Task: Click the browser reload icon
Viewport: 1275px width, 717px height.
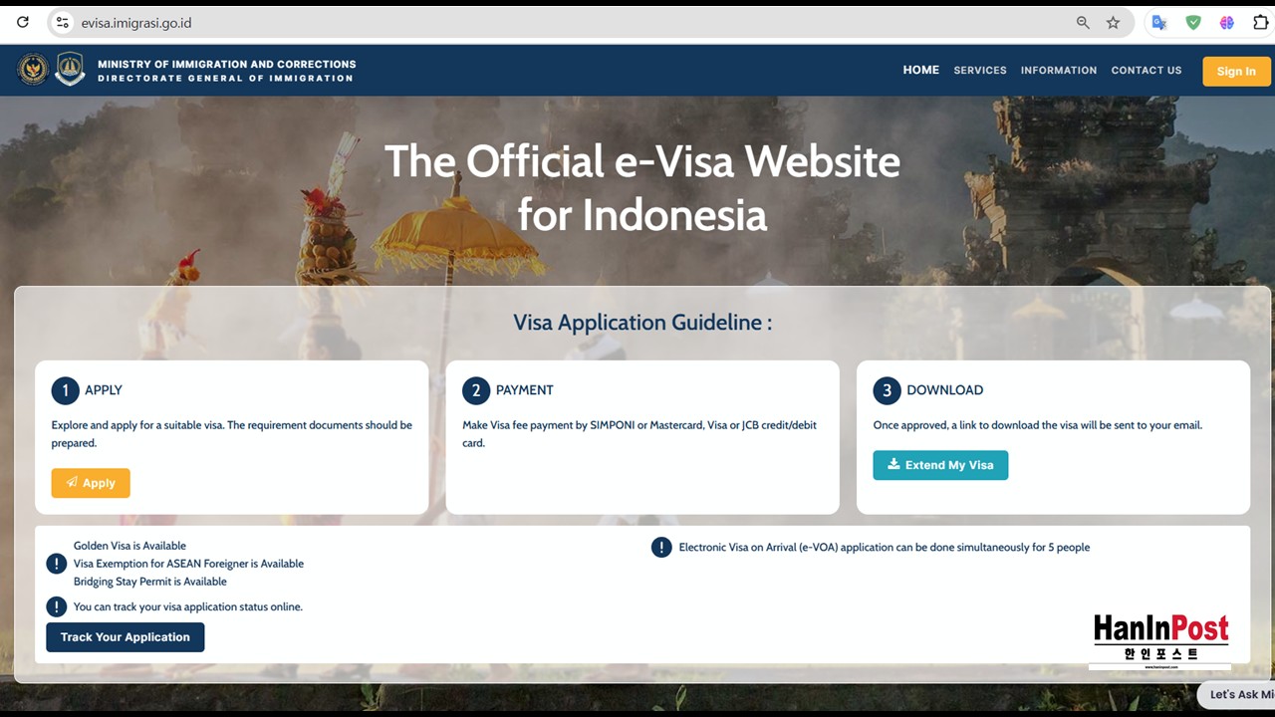Action: click(x=23, y=22)
